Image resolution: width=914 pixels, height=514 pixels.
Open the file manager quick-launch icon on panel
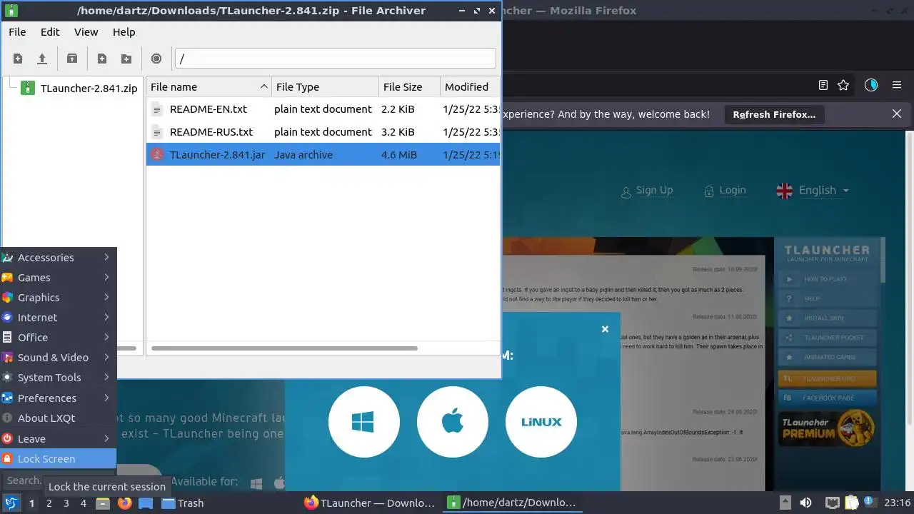coord(104,503)
